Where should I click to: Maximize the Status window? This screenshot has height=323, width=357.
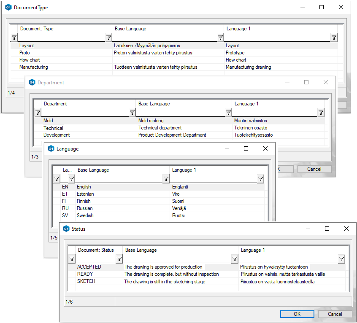click(x=327, y=229)
